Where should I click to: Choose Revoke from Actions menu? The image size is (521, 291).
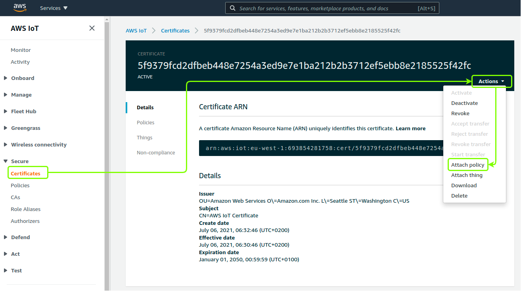point(460,113)
